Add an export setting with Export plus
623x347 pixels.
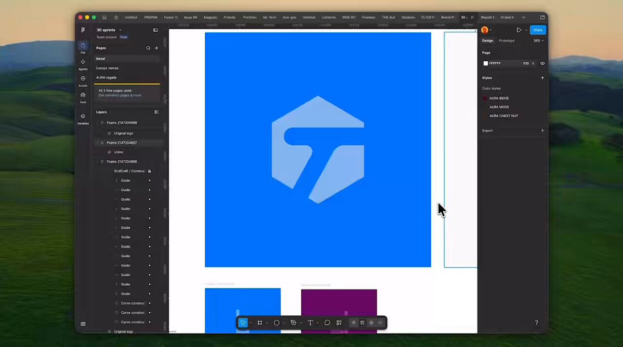(x=542, y=131)
